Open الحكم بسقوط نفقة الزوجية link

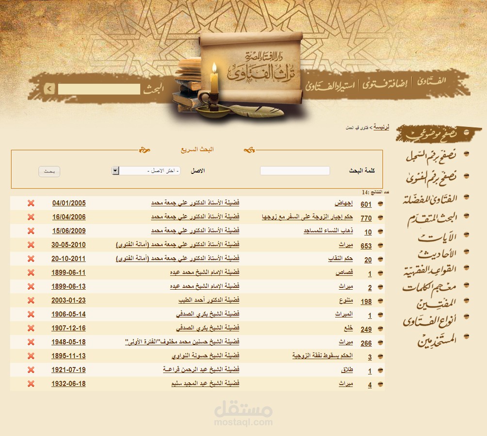click(323, 356)
